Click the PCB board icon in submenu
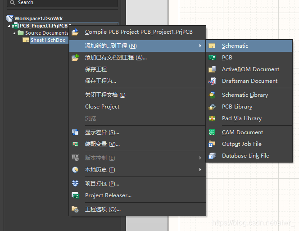This screenshot has width=299, height=231. (212, 58)
